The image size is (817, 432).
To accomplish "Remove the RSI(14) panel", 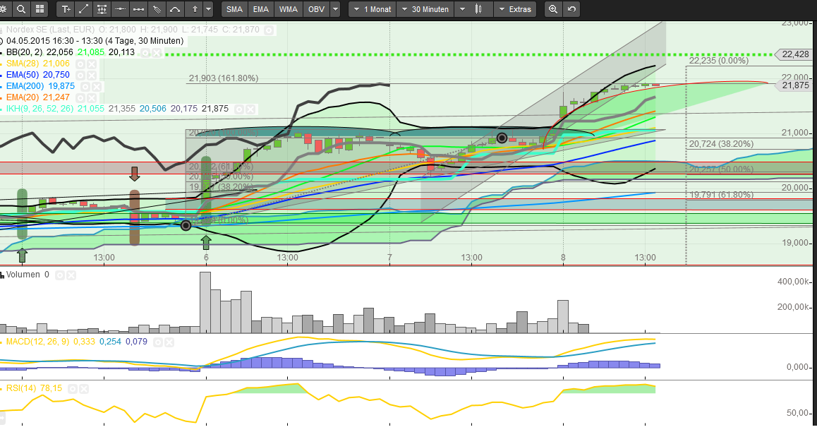I will [x=84, y=389].
